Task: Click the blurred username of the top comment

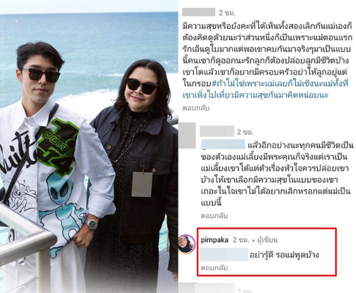Action: click(x=198, y=12)
